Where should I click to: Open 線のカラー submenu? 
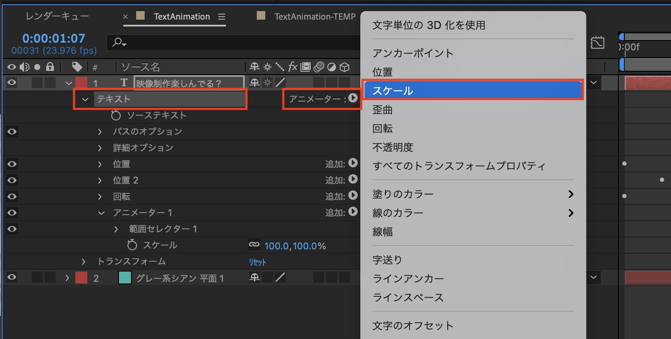pos(473,213)
